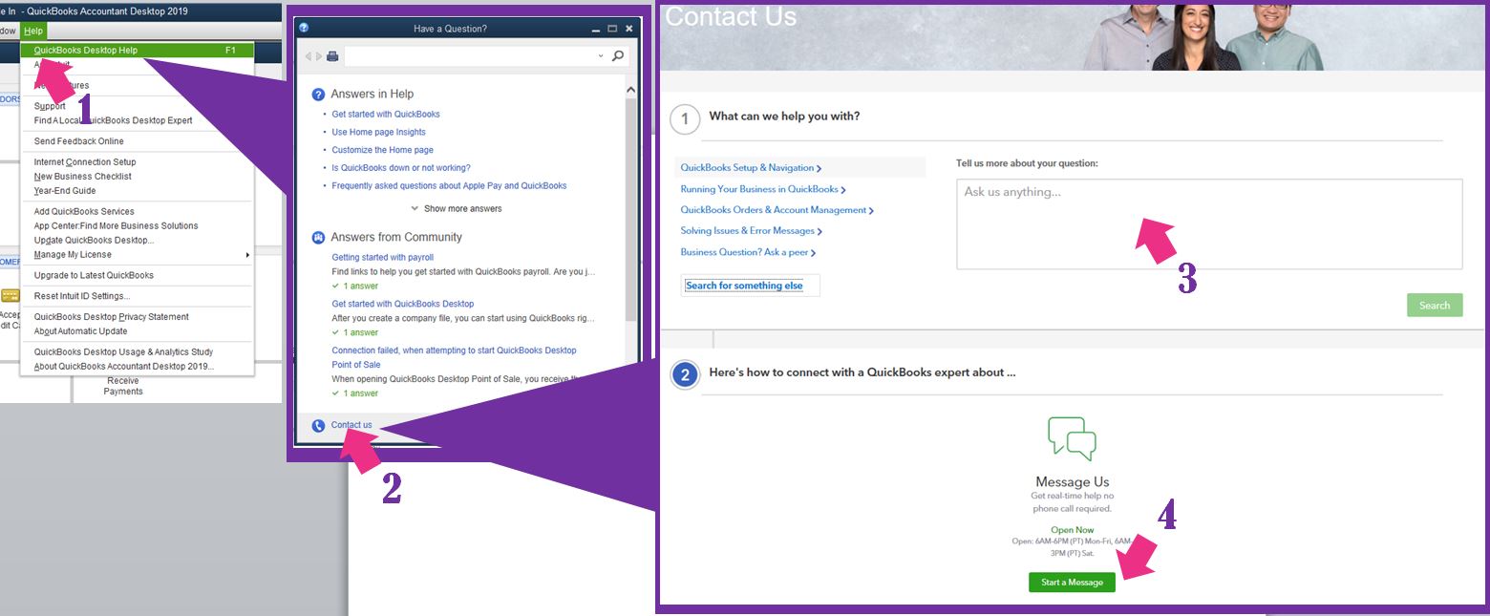Choose Update QuickBooks Desktop menu item
Image resolution: width=1490 pixels, height=616 pixels.
94,241
